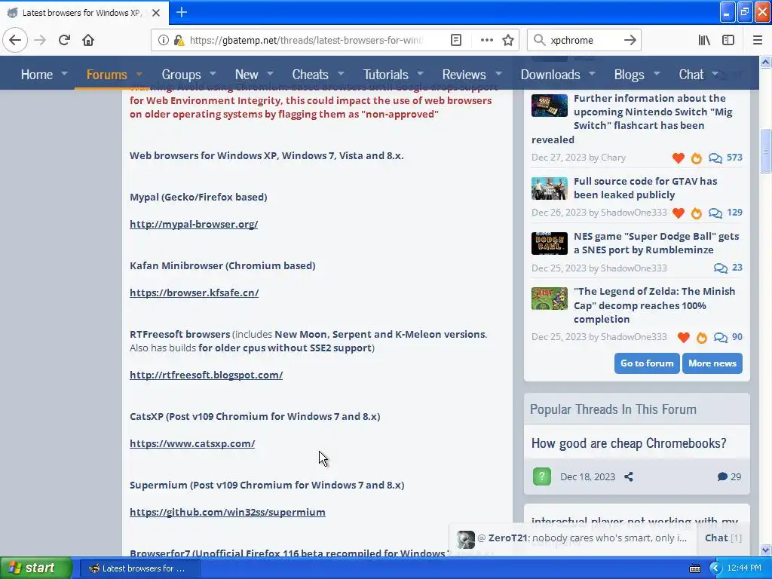
Task: Open the Forums navigation item
Action: point(106,75)
